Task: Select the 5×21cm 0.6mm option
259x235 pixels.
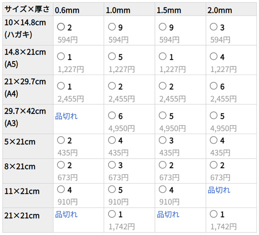Action: 61,140
